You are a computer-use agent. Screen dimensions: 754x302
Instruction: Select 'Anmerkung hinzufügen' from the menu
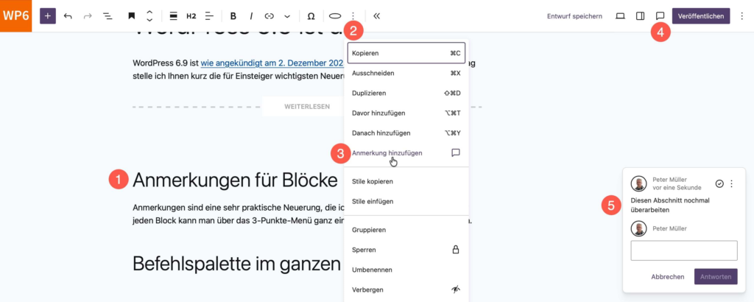tap(387, 152)
